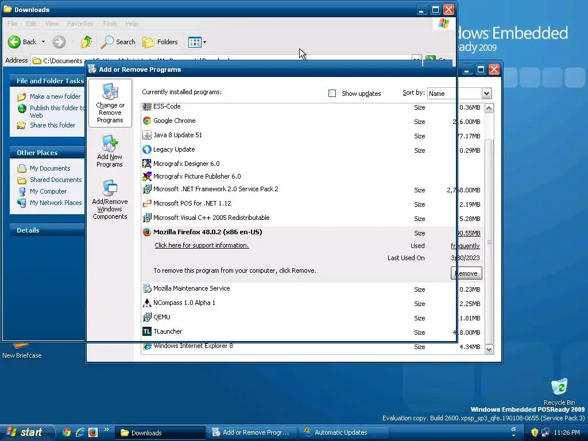Select the "Google Chrome" program name
The height and width of the screenshot is (441, 588).
(x=175, y=121)
